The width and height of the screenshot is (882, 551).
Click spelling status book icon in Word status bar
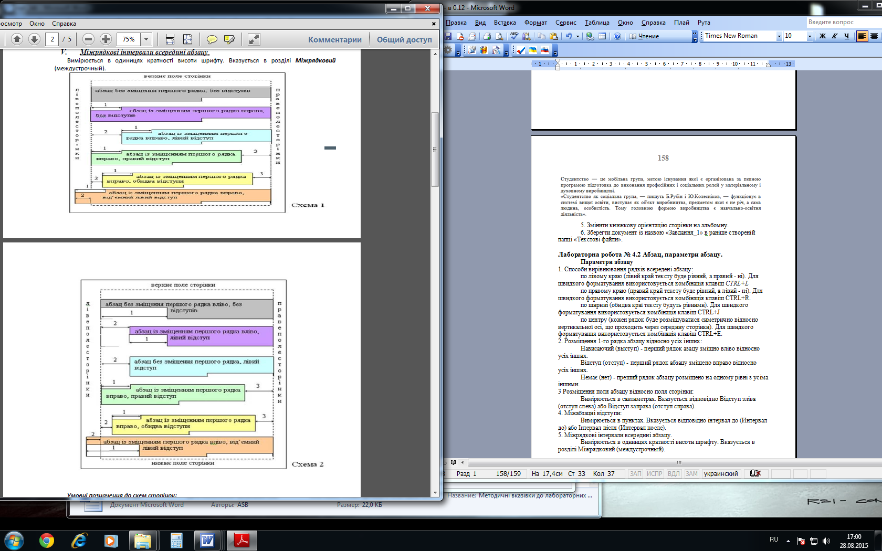755,473
